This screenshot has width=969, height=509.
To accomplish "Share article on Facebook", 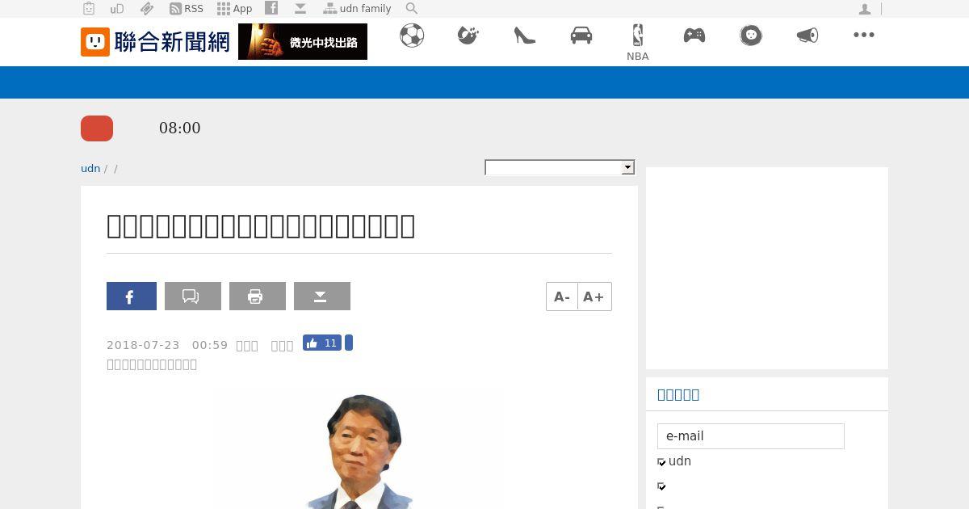I will (x=132, y=297).
